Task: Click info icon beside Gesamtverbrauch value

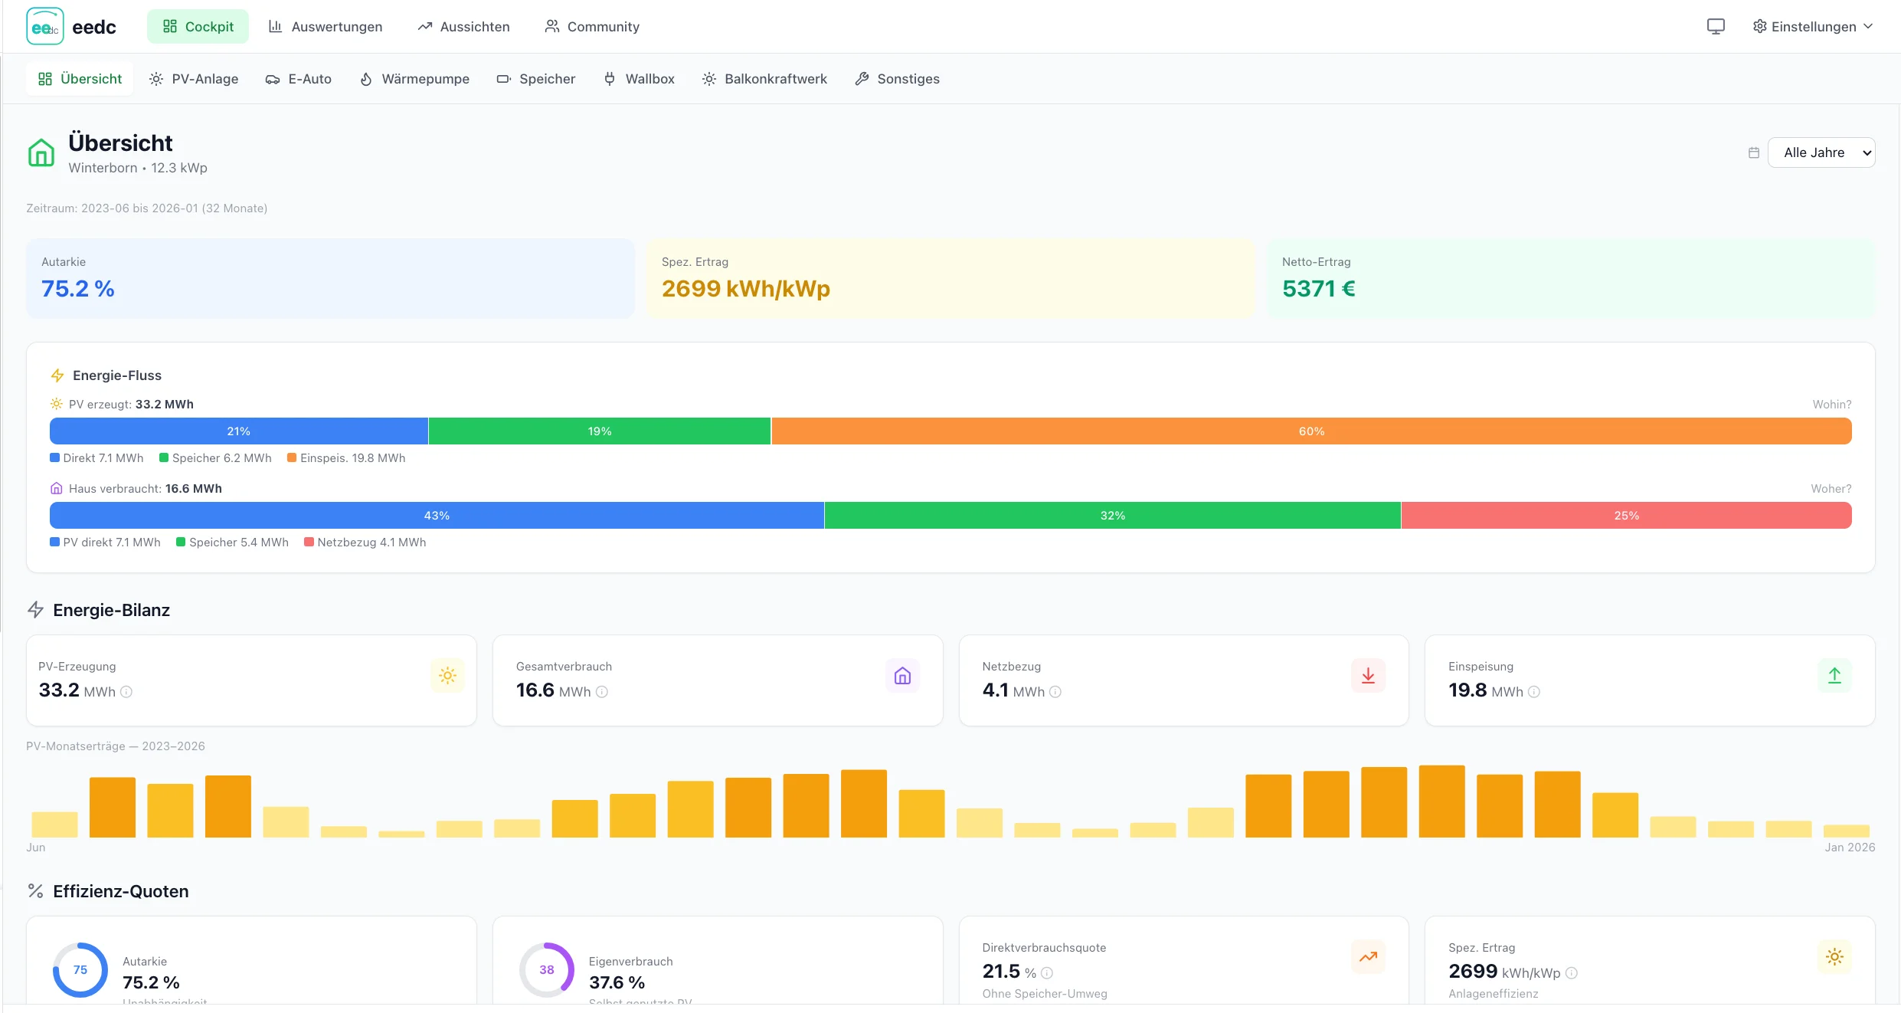Action: point(602,692)
